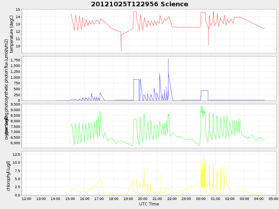Click the '05:00' time tick label
Viewport: 279px width, 209px height.
coord(273,199)
